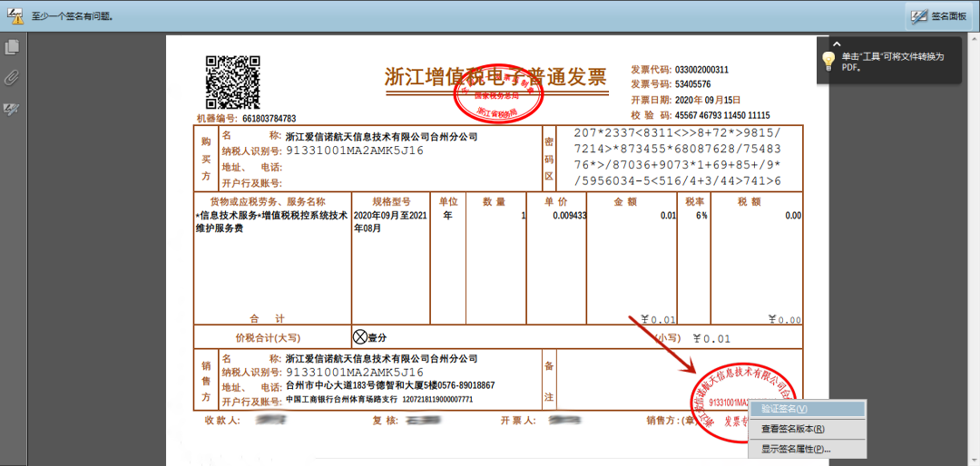Click machine number 661803784783
The height and width of the screenshot is (466, 980).
tap(269, 119)
